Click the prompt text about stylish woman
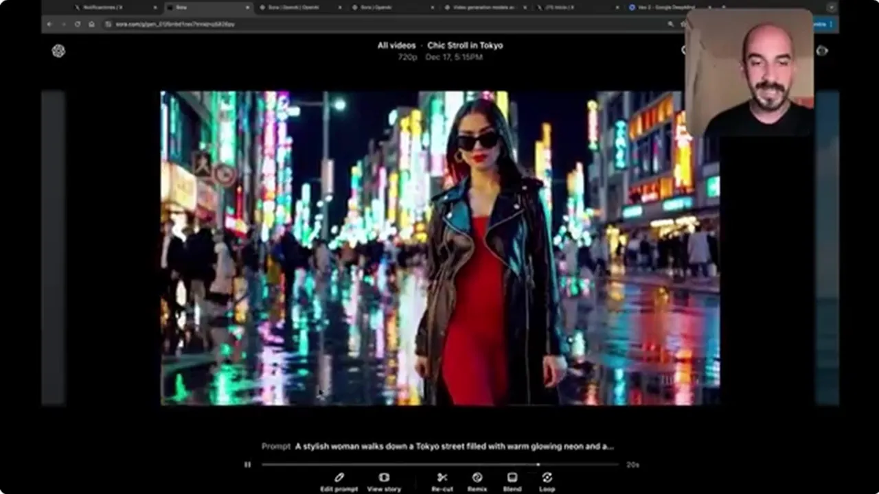879x494 pixels. tap(454, 446)
